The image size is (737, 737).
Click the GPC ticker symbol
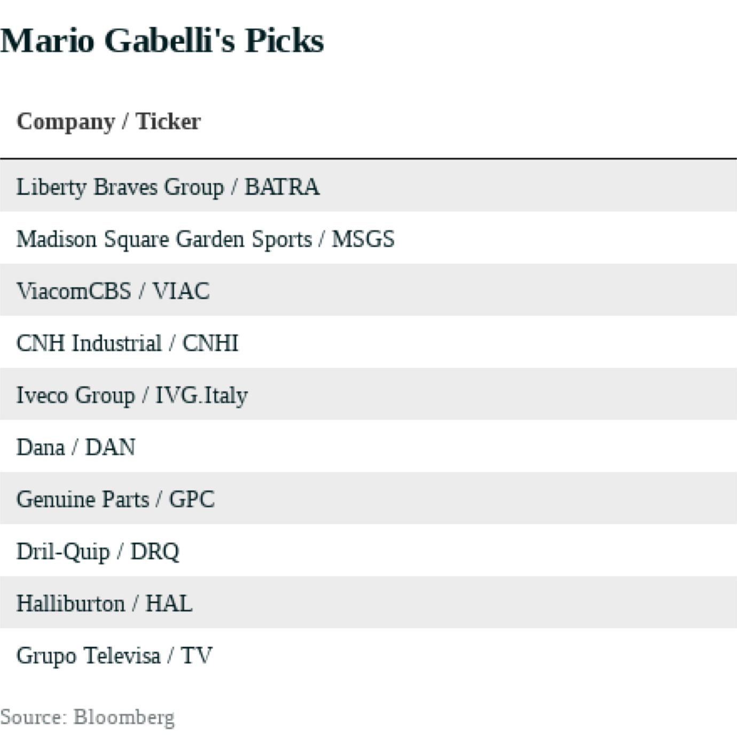pos(192,499)
